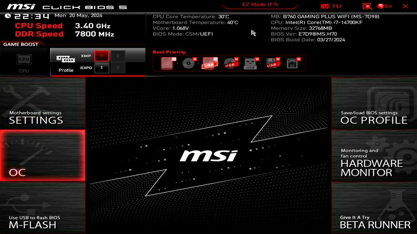
Task: Click the date Mon 20 May, 2024
Action: pyautogui.click(x=79, y=16)
